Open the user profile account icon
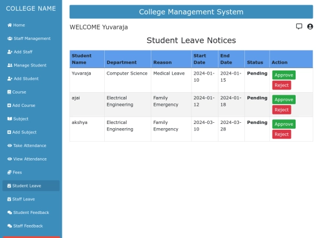 click(310, 26)
